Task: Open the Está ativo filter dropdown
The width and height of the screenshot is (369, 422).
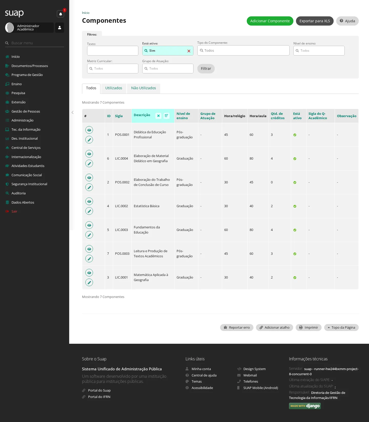Action: (168, 51)
